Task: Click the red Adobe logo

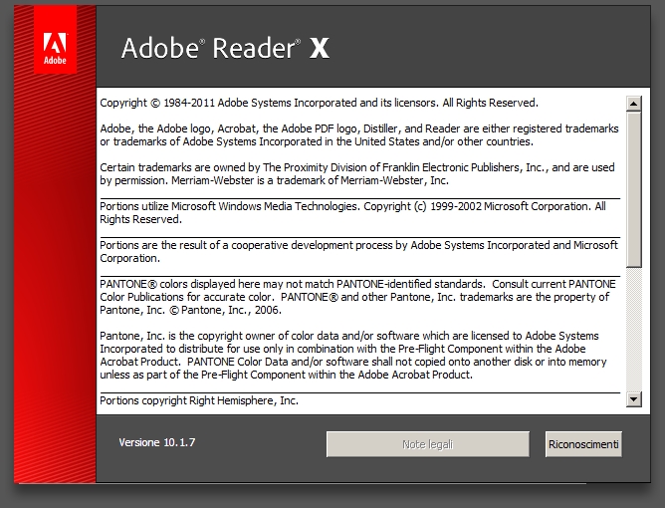Action: click(55, 40)
